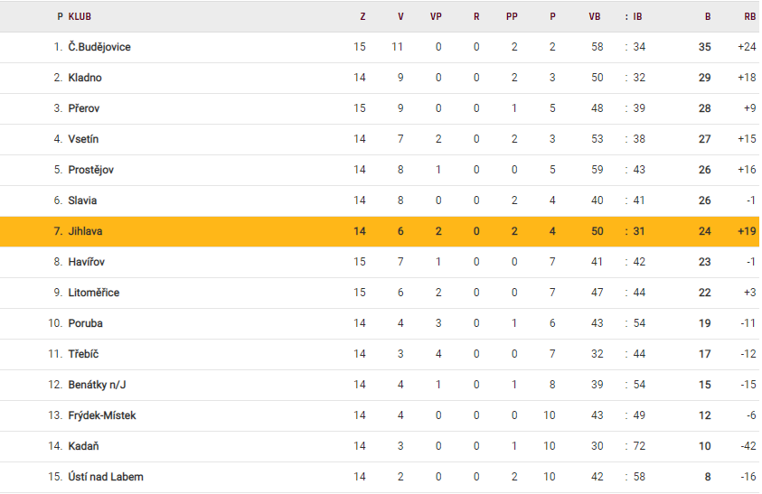Open the Litoměřice team link

point(93,293)
